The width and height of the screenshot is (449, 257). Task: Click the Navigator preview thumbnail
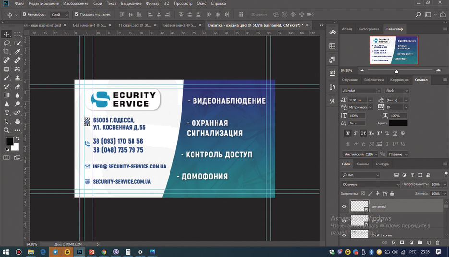[x=394, y=50]
